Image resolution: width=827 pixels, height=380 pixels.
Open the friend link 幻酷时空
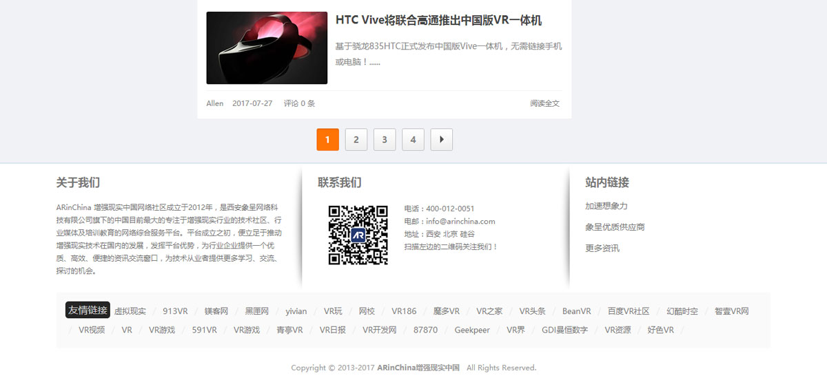[x=682, y=311]
